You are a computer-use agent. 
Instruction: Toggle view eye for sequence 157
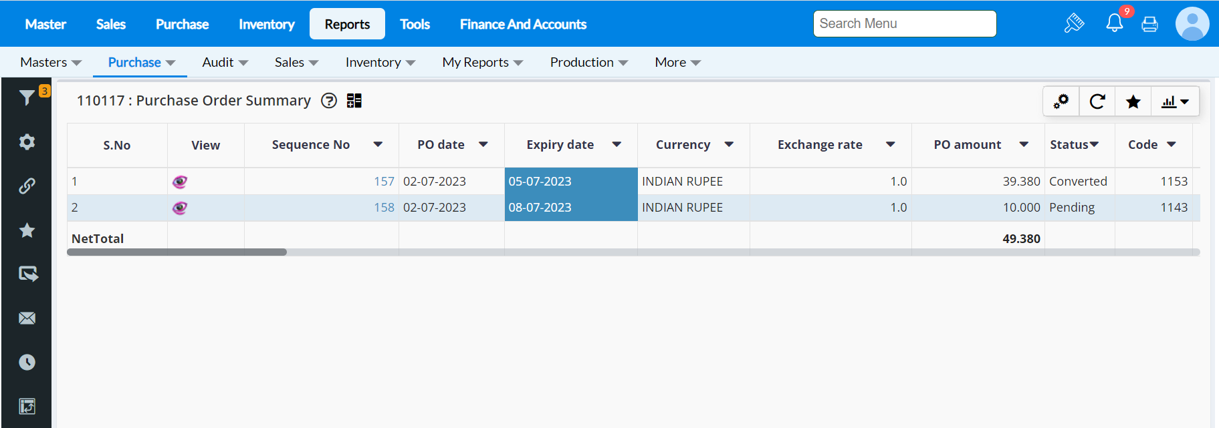click(180, 182)
